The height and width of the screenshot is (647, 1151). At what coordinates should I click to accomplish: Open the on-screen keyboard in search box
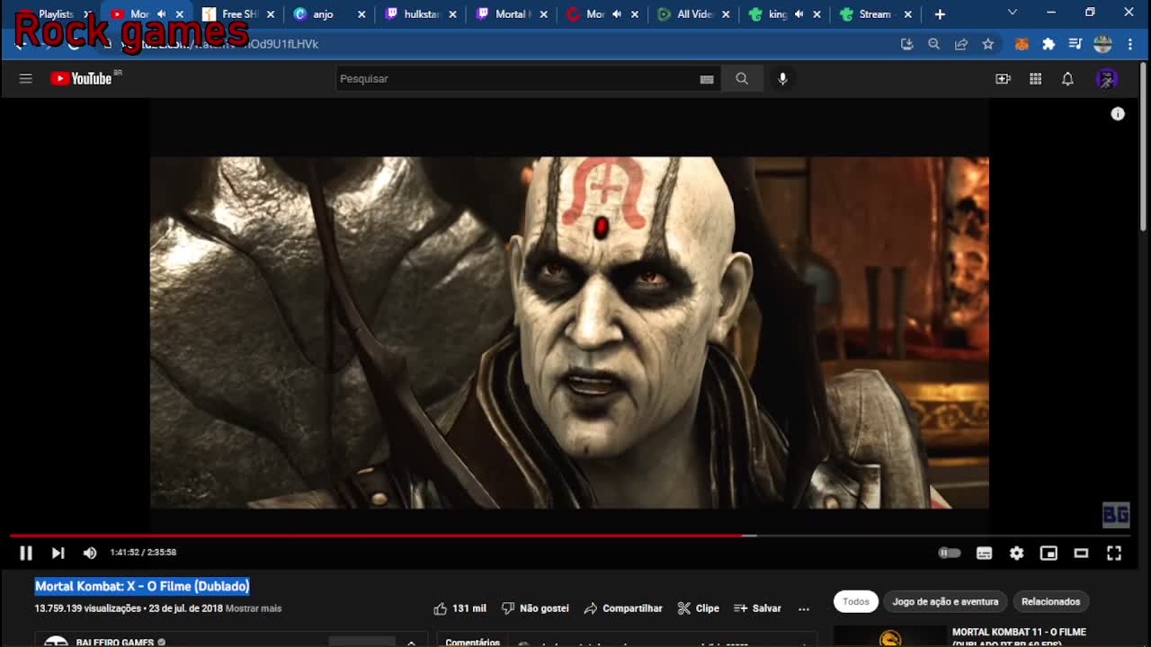coord(707,79)
